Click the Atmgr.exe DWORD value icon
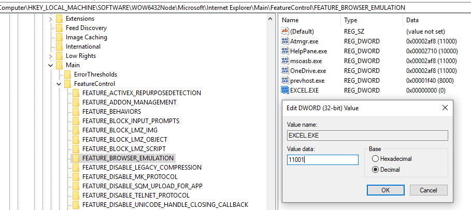471x210 pixels. tap(284, 41)
